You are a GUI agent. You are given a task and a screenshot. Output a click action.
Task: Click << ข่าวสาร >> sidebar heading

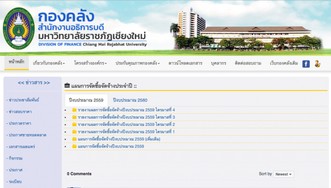(x=34, y=83)
